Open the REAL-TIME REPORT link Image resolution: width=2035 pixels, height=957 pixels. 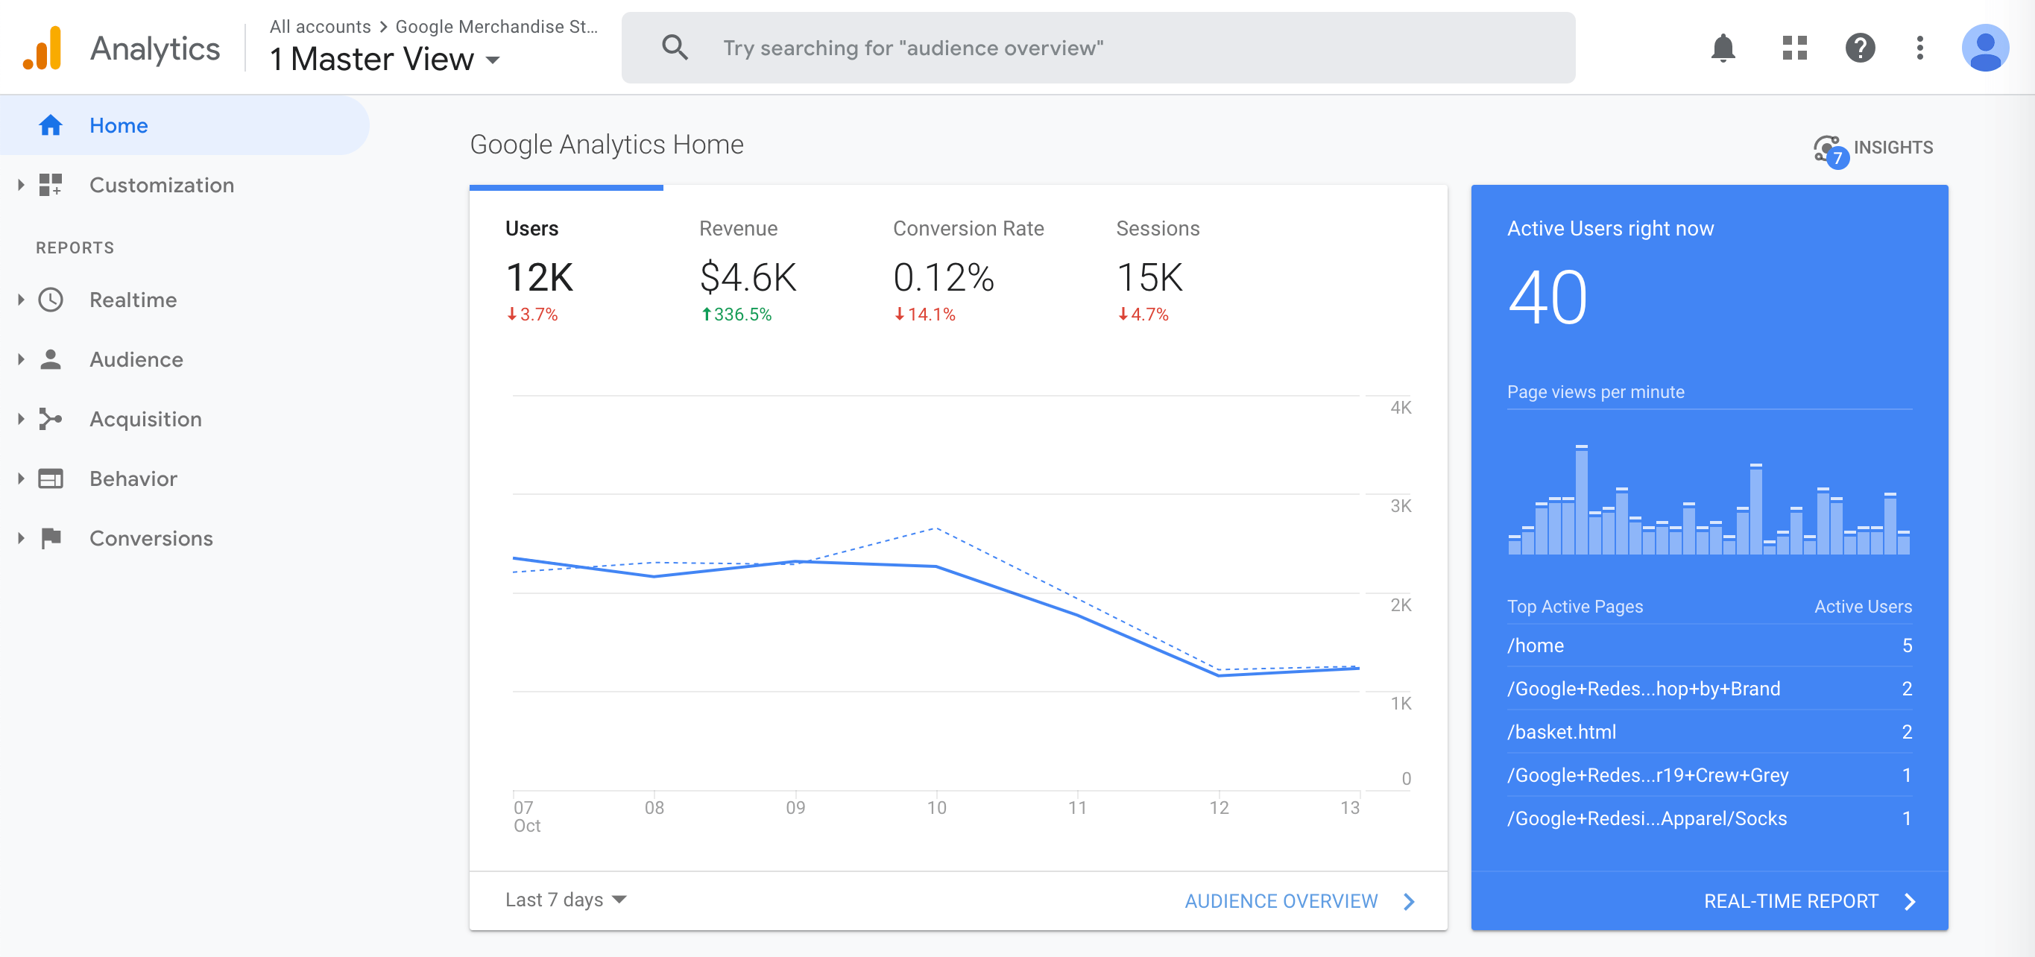coord(1791,902)
